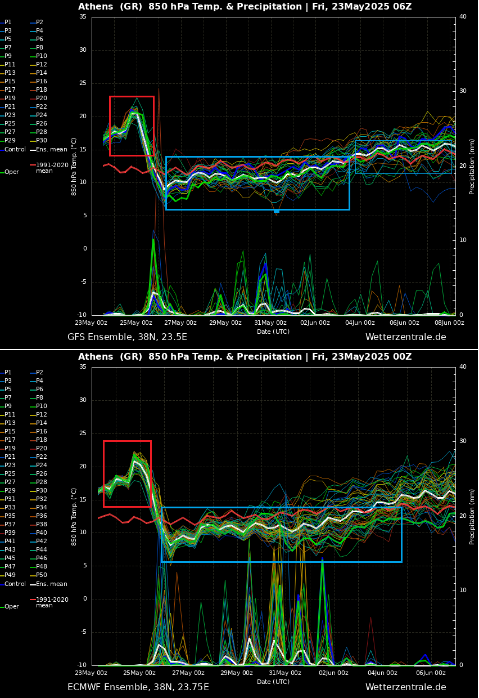Select the 31May 00z tick on ECMWF chart
The image size is (479, 698).
tap(285, 673)
